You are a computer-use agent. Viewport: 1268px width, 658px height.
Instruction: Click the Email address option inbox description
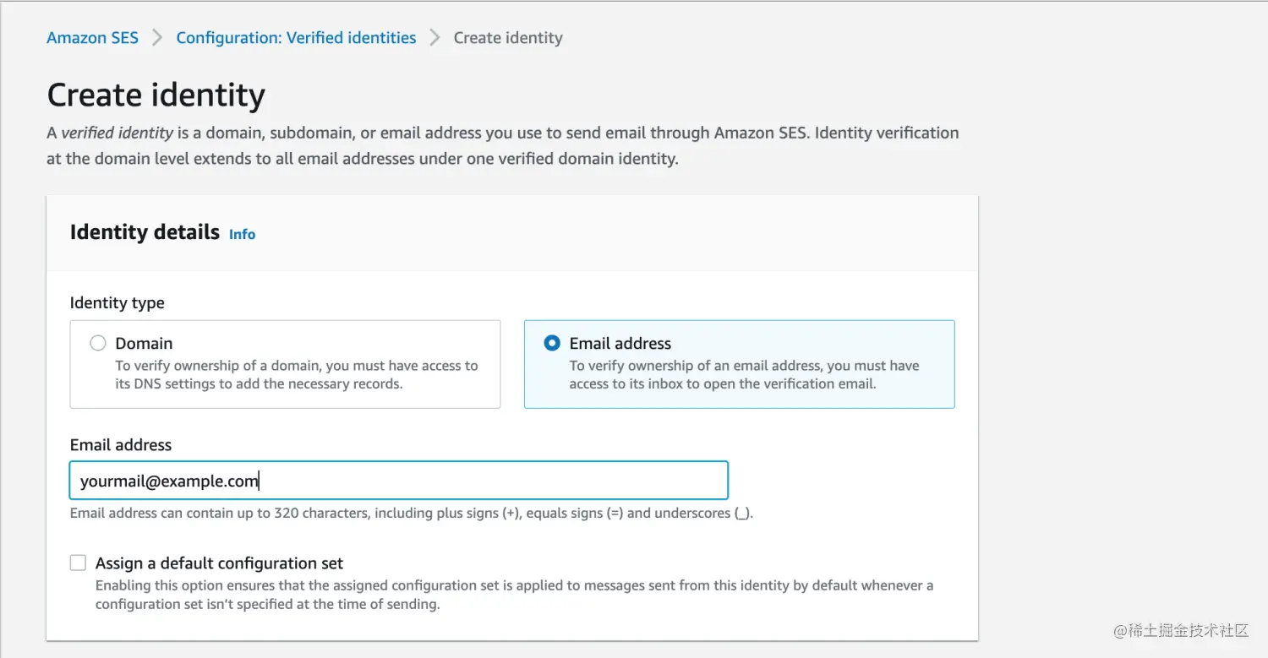tap(744, 375)
